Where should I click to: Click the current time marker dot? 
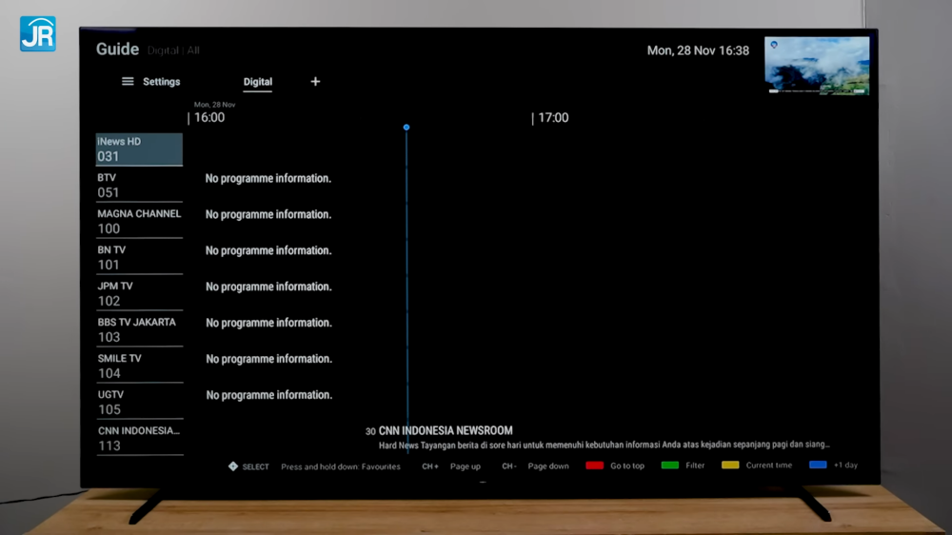(x=407, y=127)
